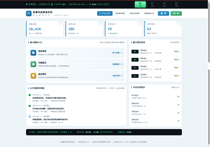The height and width of the screenshot is (147, 210).
Task: Click the filled timeline dot for 2026-08-16 审核通过
Action: (30, 106)
